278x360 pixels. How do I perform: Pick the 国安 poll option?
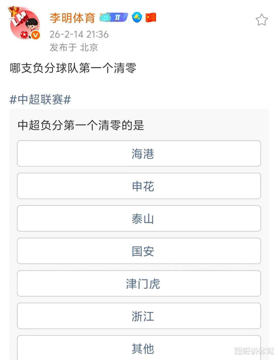(x=139, y=251)
